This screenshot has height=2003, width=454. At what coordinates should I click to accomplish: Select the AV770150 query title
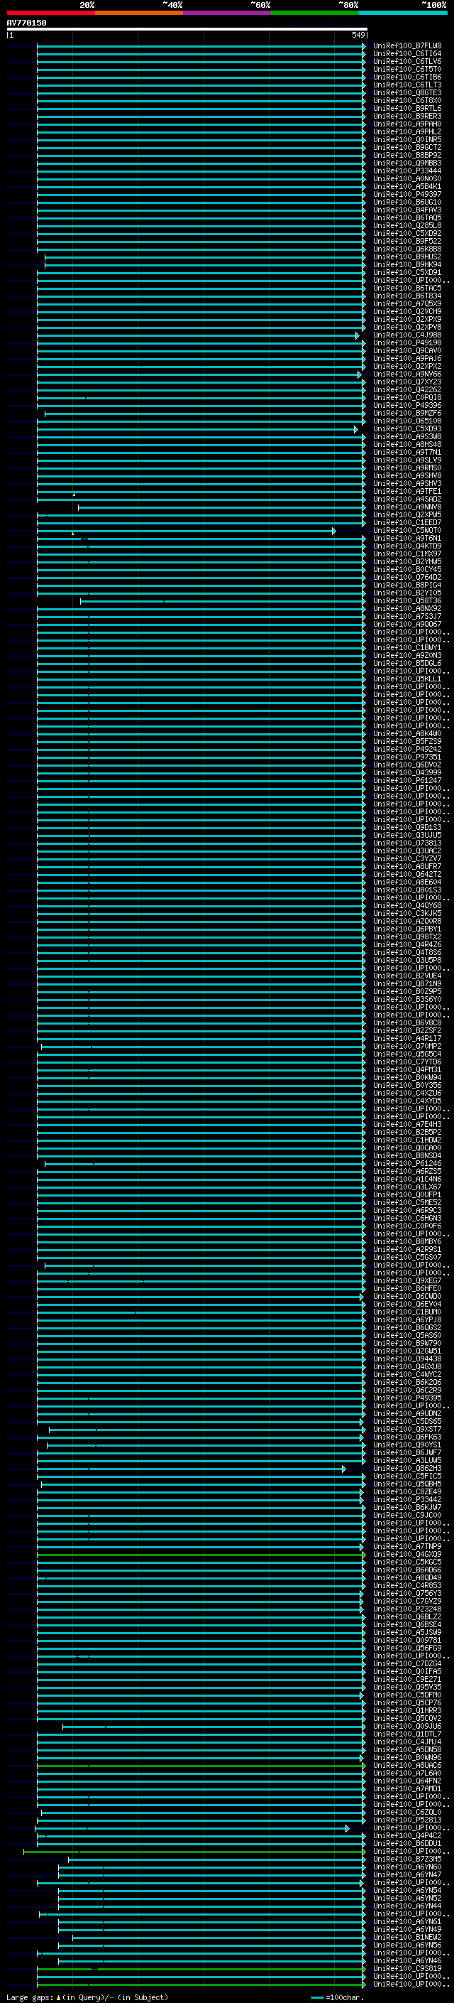(x=26, y=23)
